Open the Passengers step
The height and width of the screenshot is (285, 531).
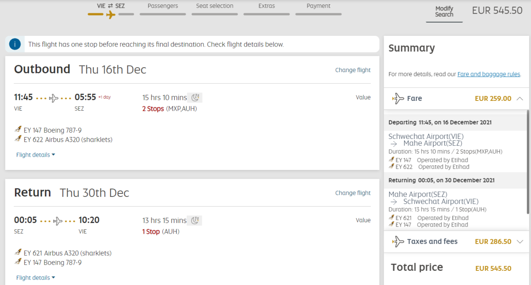pyautogui.click(x=163, y=6)
